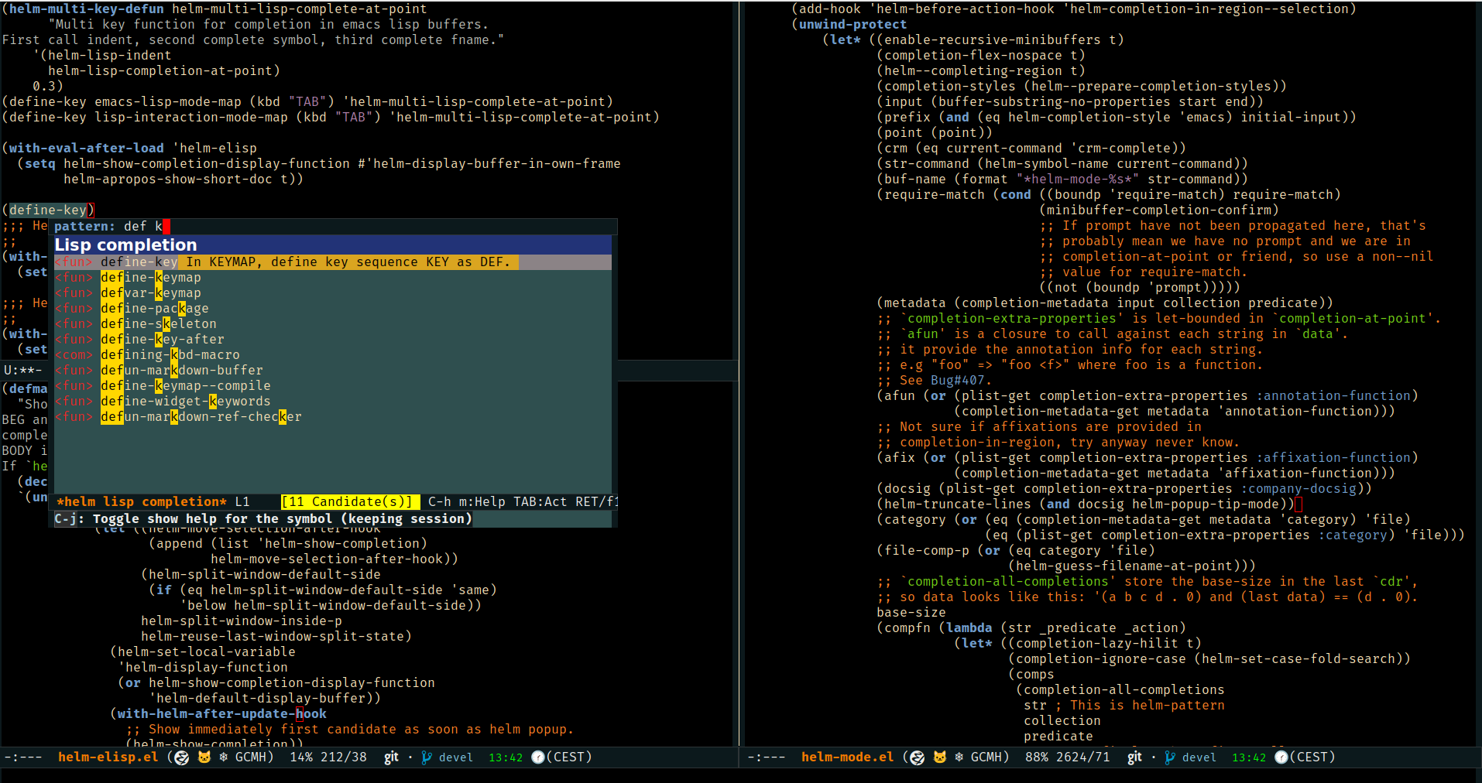
Task: Click :company-docsig keyword in right buffer
Action: coord(1298,488)
